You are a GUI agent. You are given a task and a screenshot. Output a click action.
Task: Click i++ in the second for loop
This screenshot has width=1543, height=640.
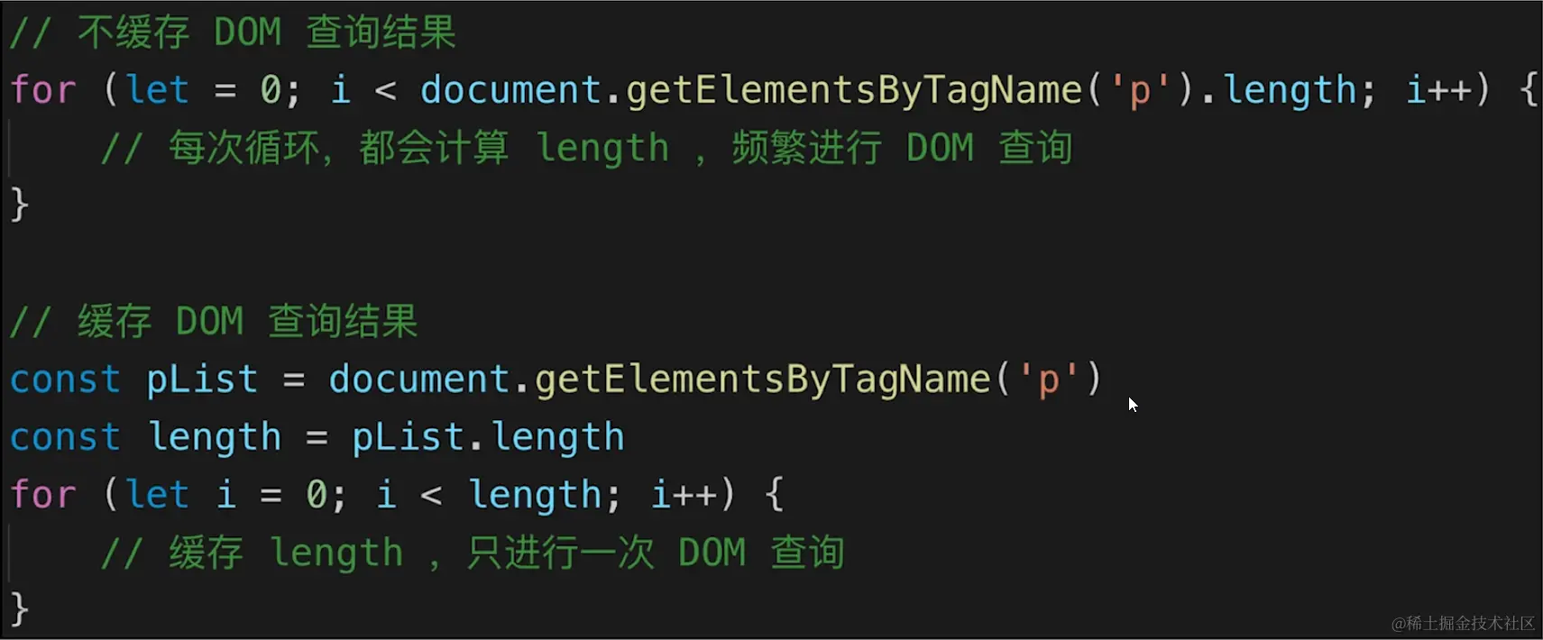coord(684,495)
